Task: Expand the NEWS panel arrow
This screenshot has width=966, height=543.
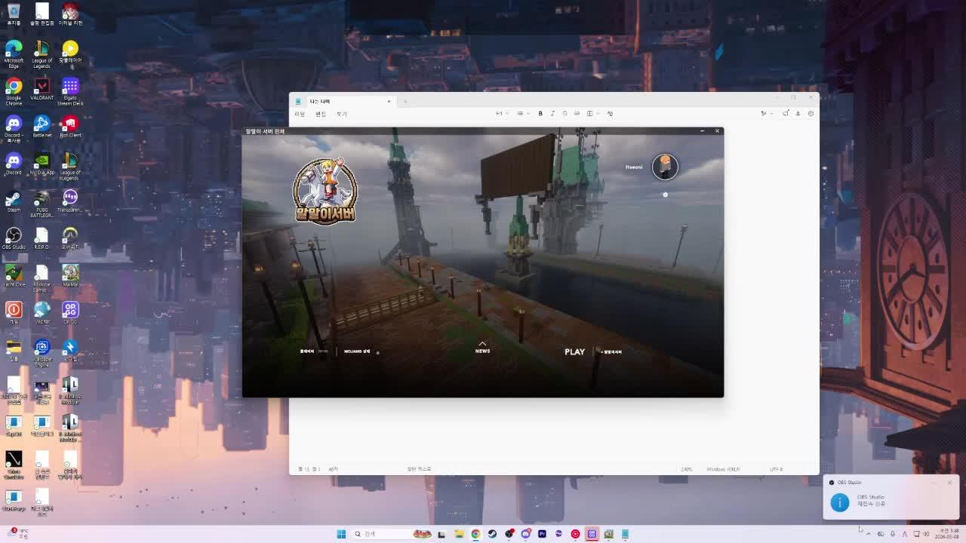Action: 482,344
